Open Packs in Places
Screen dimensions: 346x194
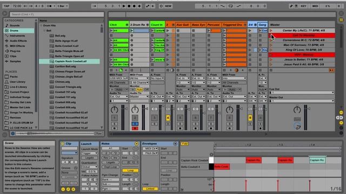pyautogui.click(x=14, y=77)
